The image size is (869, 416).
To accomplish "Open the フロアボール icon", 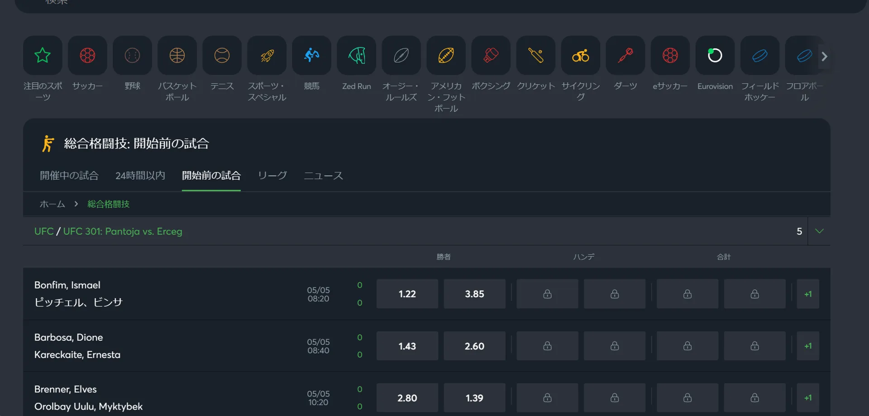I will pyautogui.click(x=804, y=55).
